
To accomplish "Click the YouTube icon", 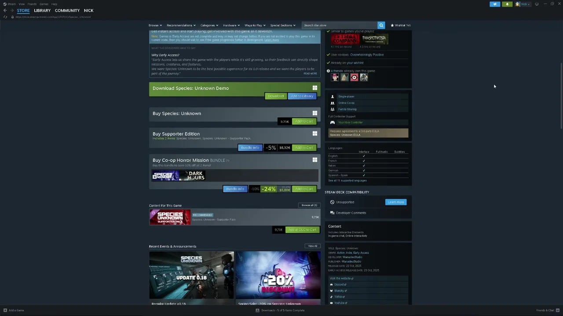I will [331, 303].
